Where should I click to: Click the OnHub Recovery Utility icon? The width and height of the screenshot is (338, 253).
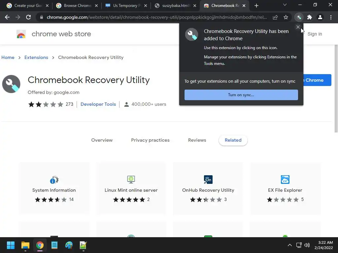pos(208,180)
